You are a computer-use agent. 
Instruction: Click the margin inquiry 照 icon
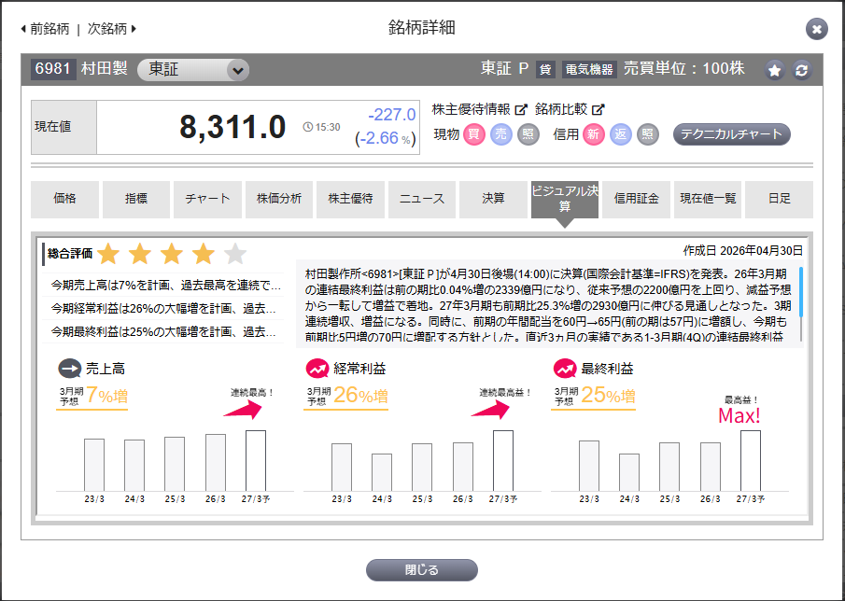point(648,134)
